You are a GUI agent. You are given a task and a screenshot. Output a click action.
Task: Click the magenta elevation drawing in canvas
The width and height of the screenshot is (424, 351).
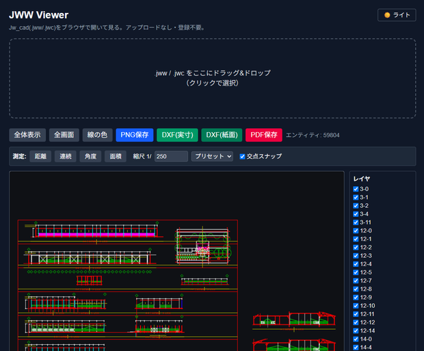(95, 231)
